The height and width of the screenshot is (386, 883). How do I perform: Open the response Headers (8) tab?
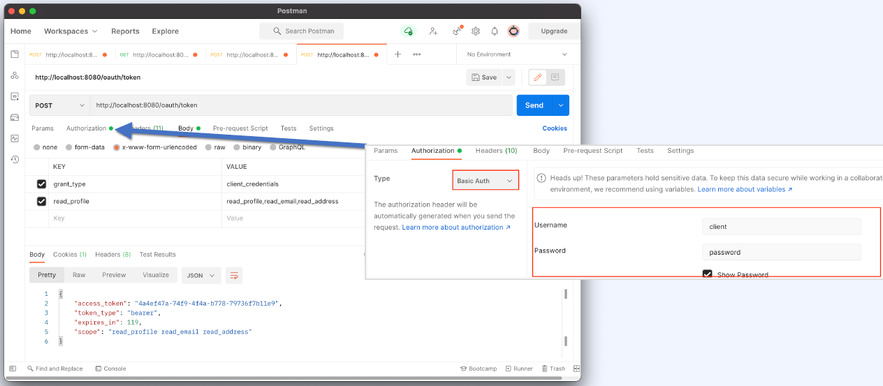(112, 255)
